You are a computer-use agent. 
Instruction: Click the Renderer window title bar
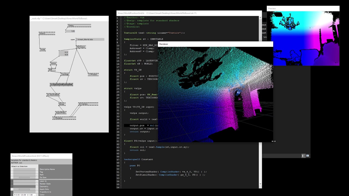click(x=215, y=44)
